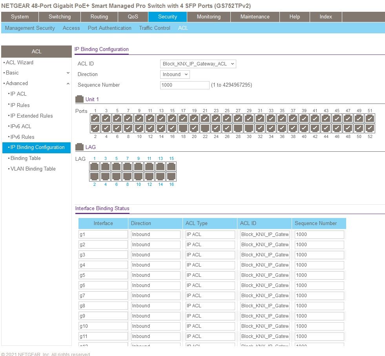The image size is (385, 356).
Task: Uncheck port 1 in the port grid
Action: (x=95, y=118)
